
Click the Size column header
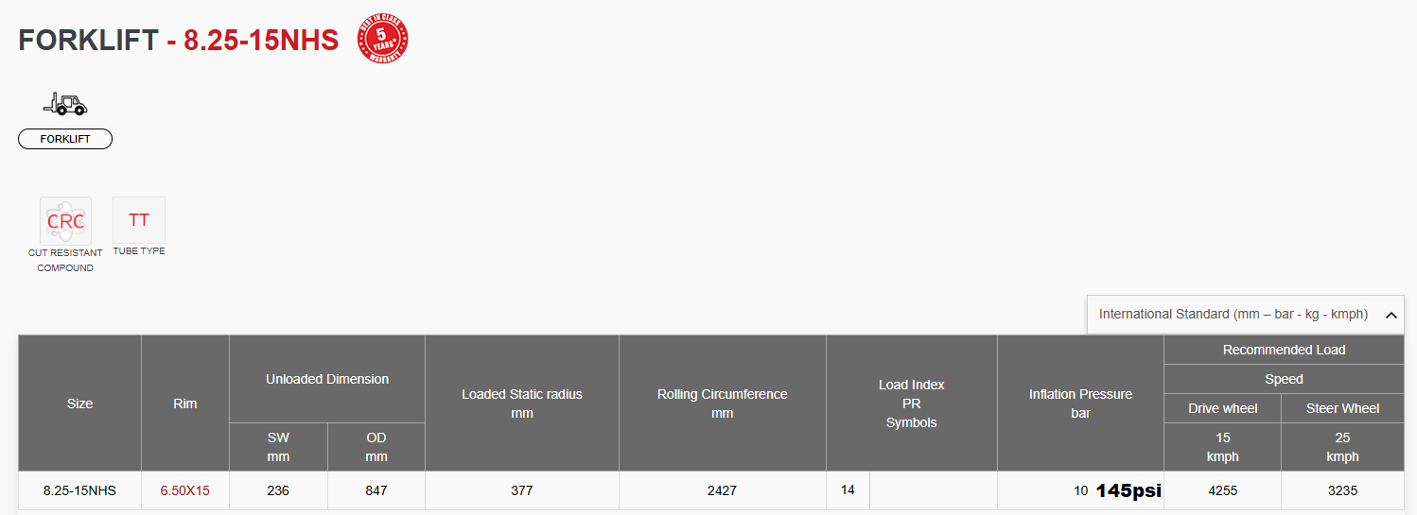79,403
